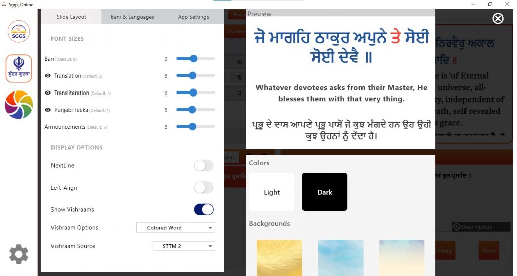Close the settings overlay with X icon

click(498, 19)
